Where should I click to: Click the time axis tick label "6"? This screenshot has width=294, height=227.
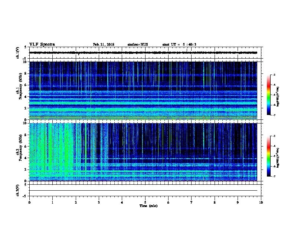click(x=169, y=203)
